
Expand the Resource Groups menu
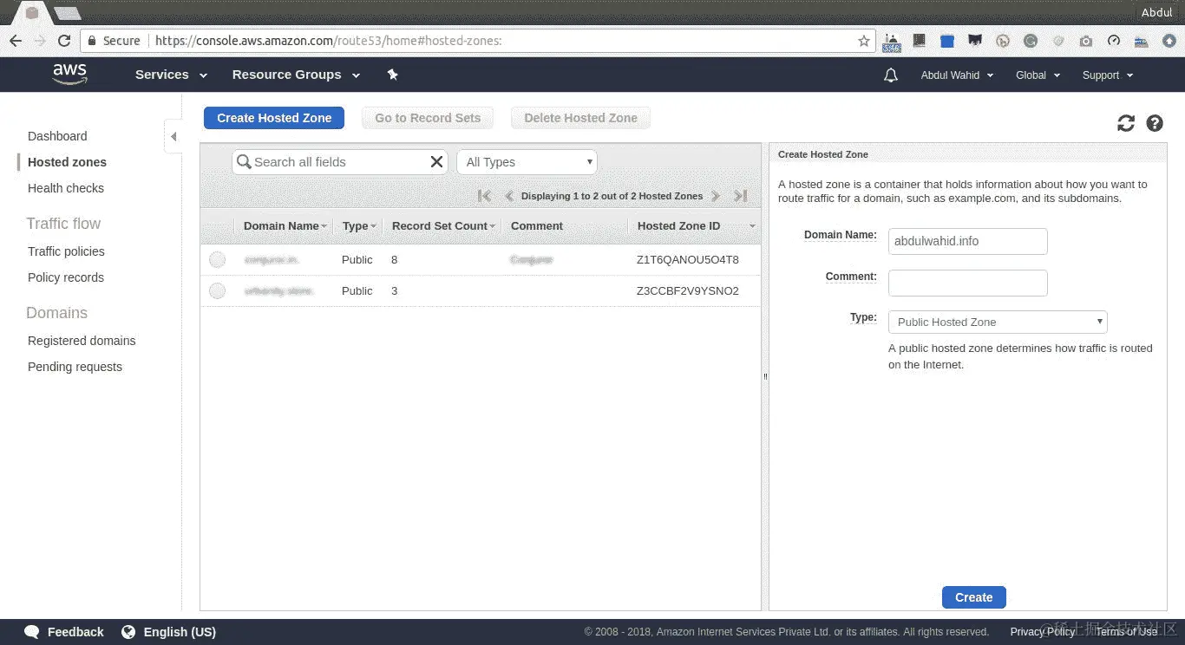(x=296, y=75)
